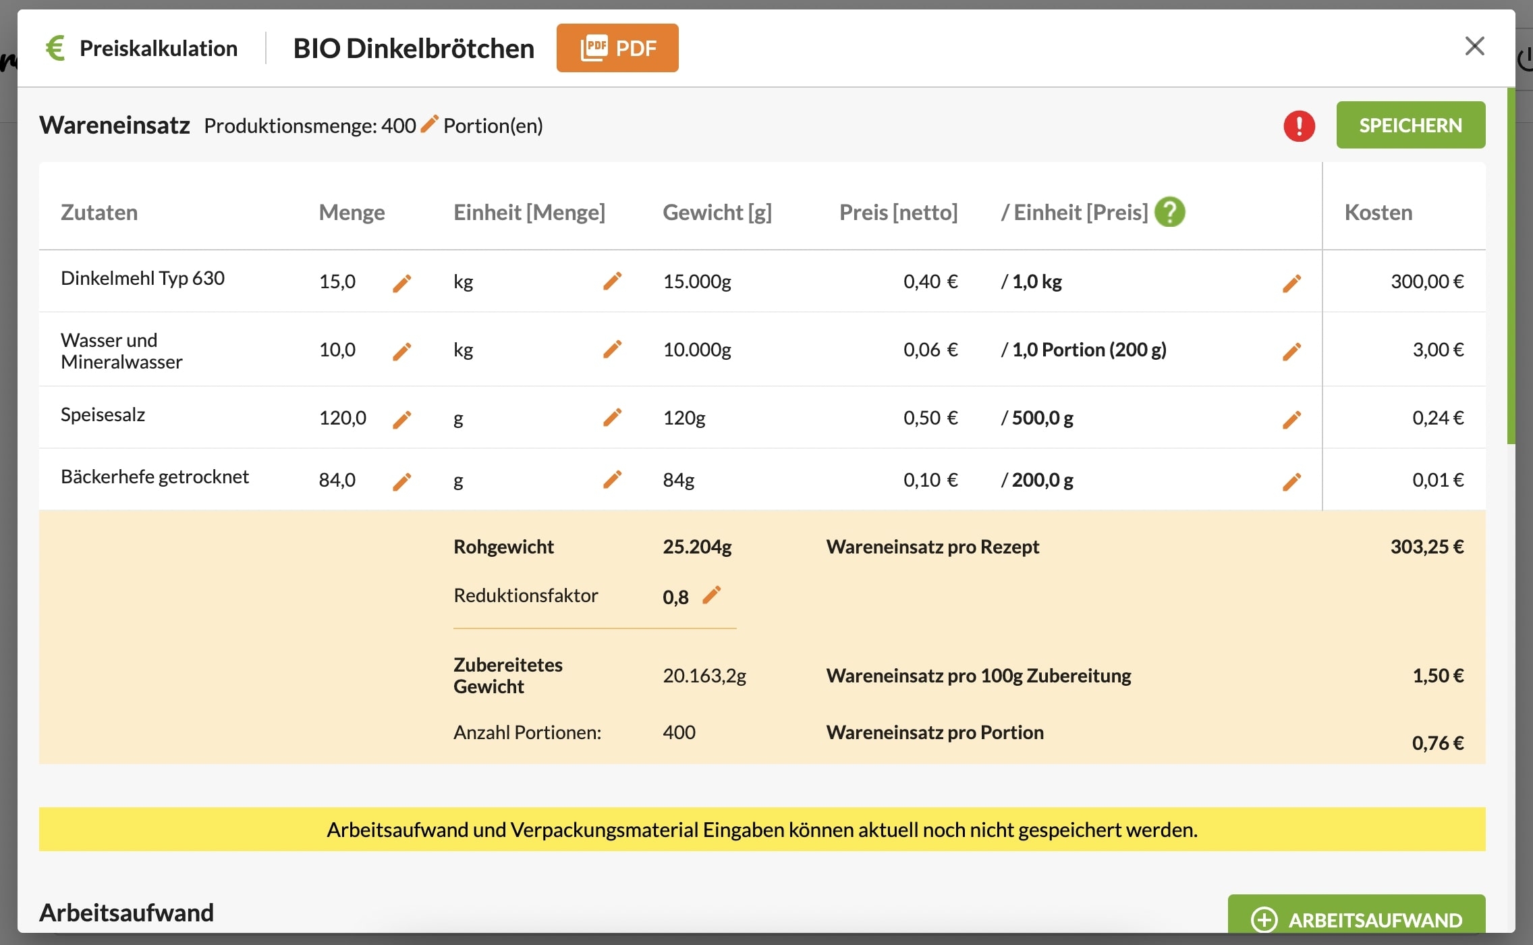
Task: Edit Menge for Dinkelmehl Typ 630
Action: (401, 283)
